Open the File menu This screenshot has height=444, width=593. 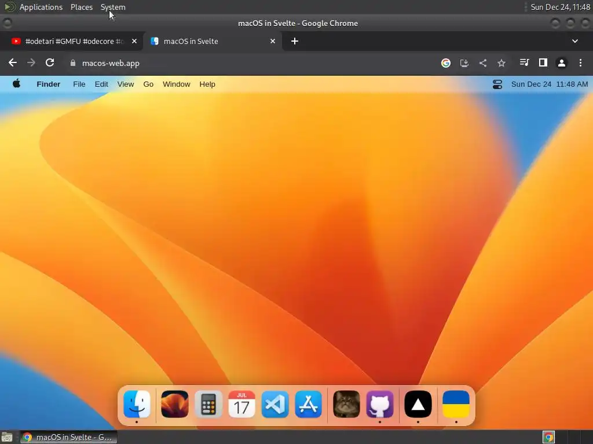[79, 84]
